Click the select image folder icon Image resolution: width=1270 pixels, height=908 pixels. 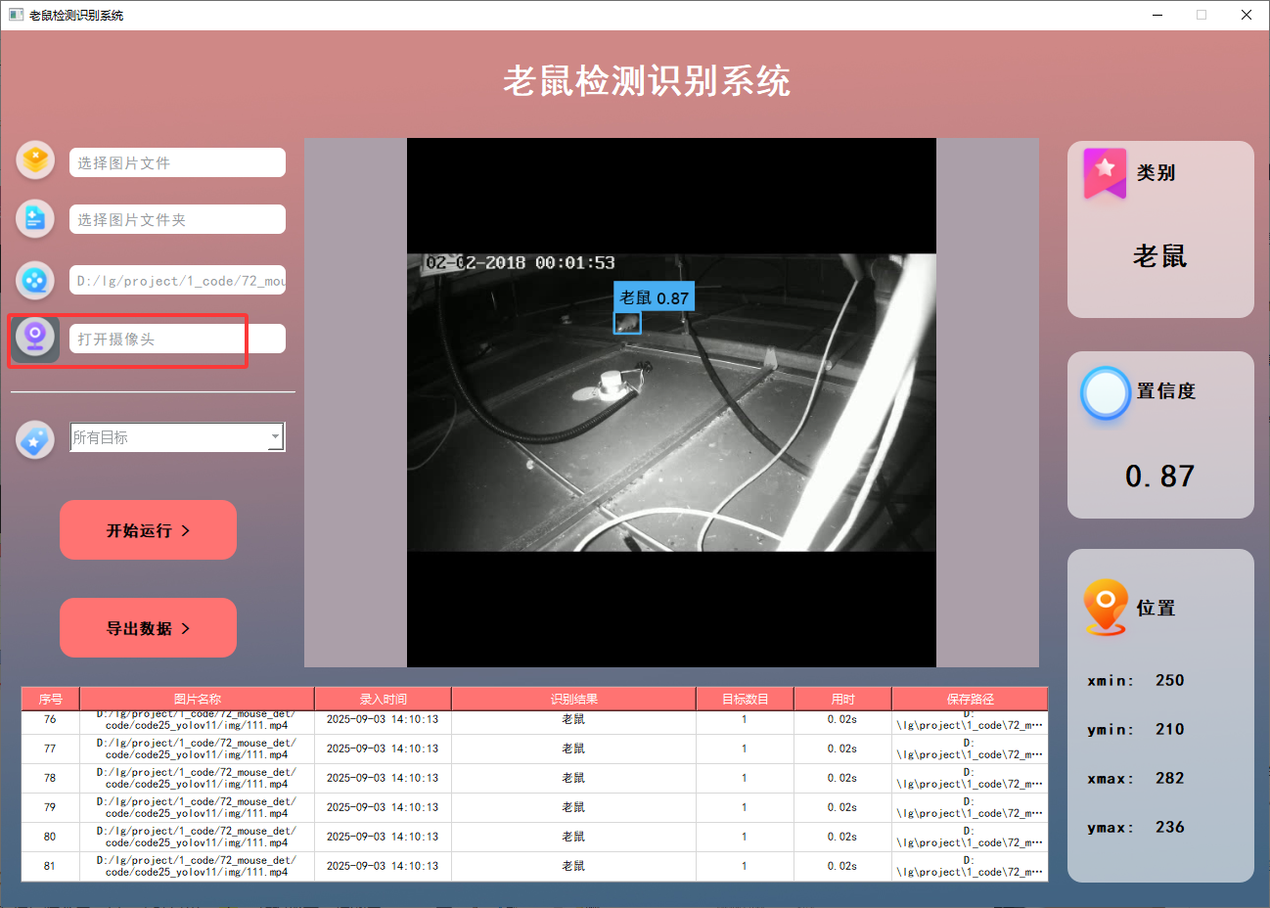coord(35,218)
